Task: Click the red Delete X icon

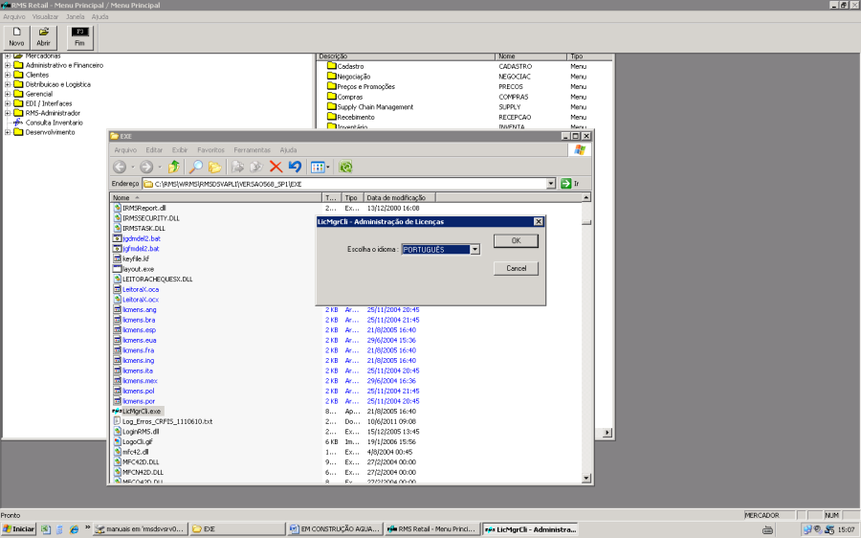Action: click(276, 167)
